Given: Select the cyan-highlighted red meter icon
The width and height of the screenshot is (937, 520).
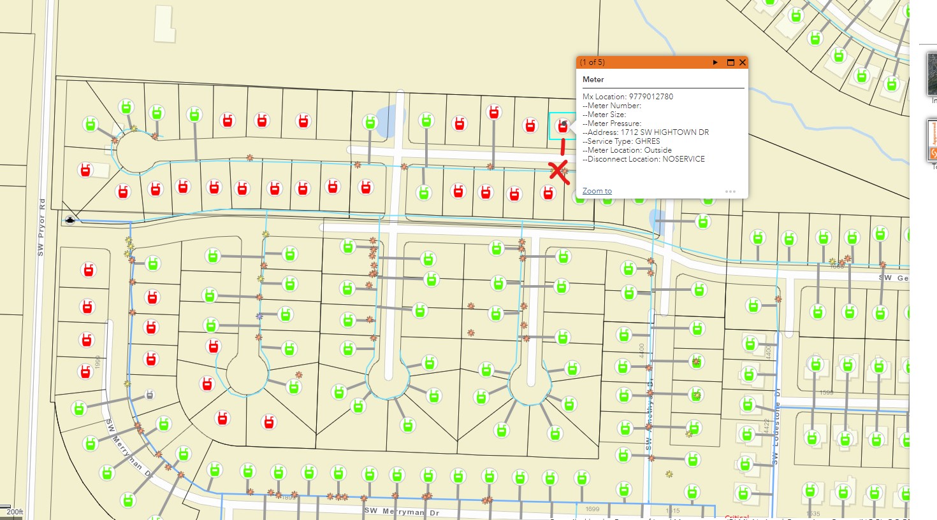Looking at the screenshot, I should [562, 127].
